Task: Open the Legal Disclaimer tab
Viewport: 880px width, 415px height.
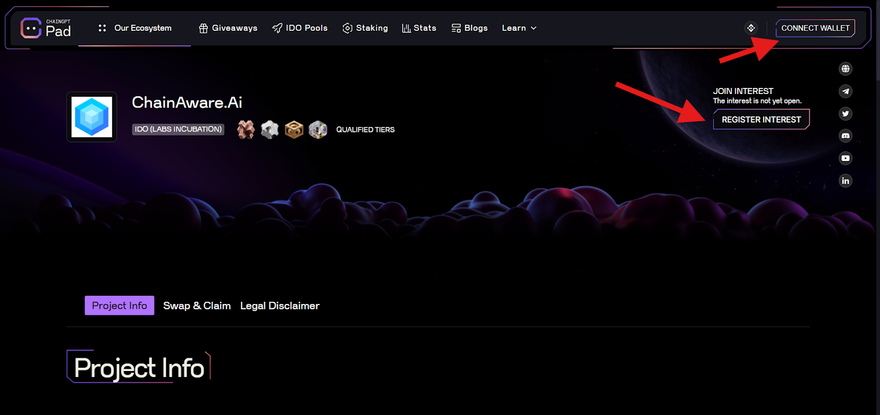Action: click(x=280, y=306)
